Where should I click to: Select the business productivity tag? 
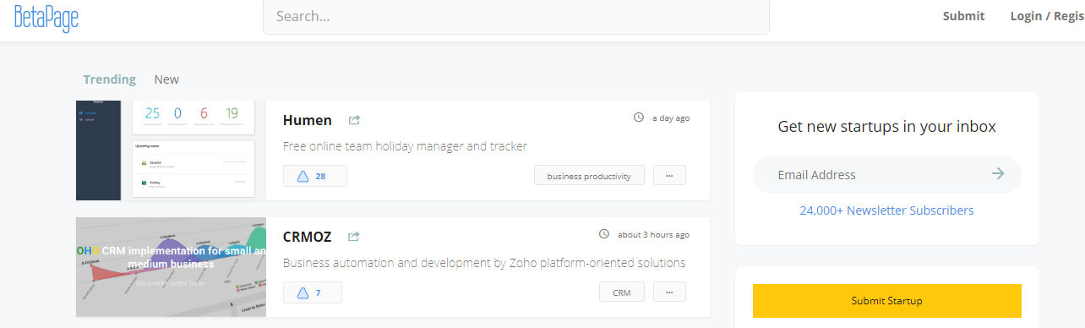pyautogui.click(x=589, y=176)
